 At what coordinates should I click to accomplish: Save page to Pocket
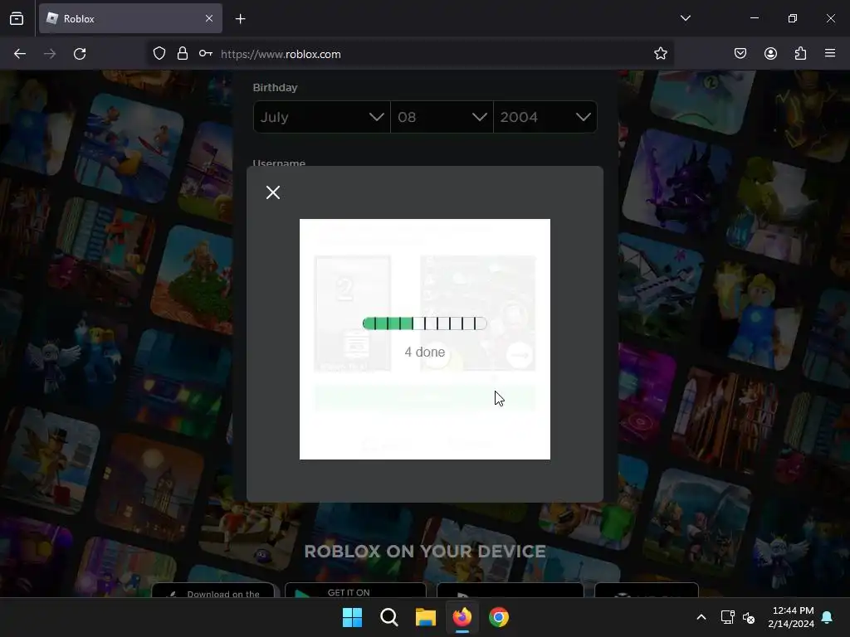click(x=740, y=53)
